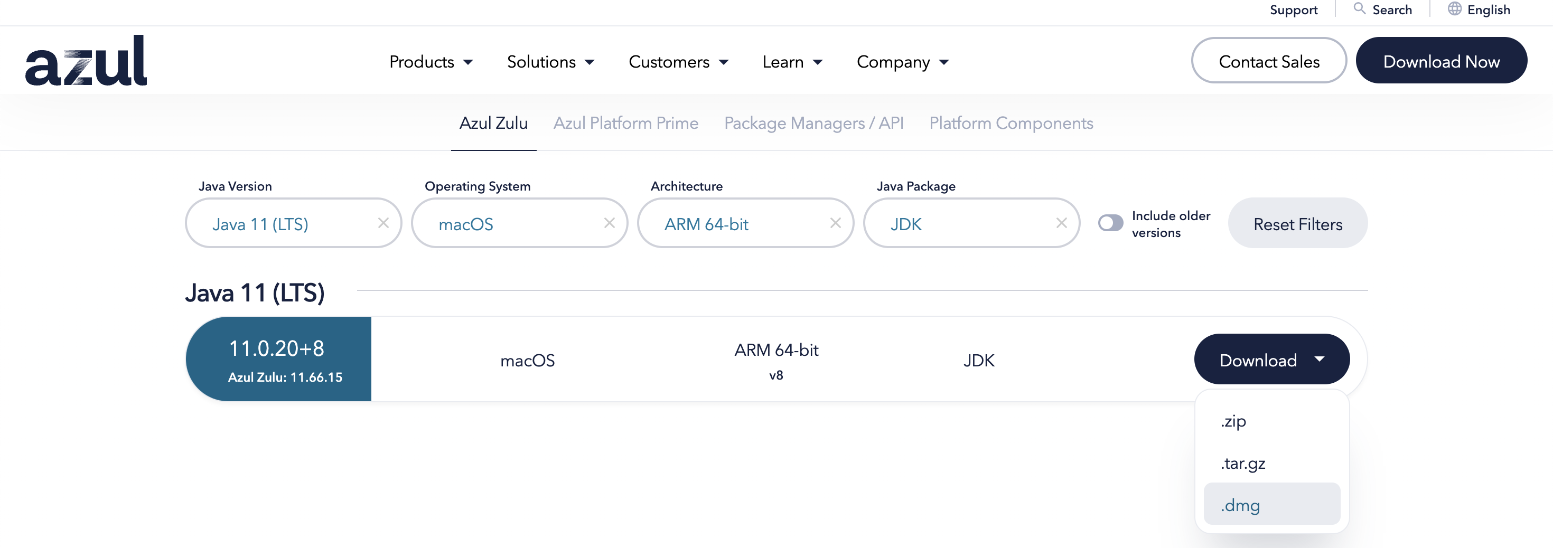Remove the ARM 64-bit architecture filter

pyautogui.click(x=836, y=223)
